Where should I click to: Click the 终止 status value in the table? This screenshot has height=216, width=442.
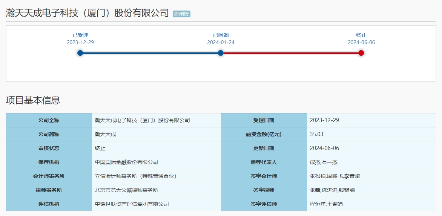pyautogui.click(x=100, y=148)
